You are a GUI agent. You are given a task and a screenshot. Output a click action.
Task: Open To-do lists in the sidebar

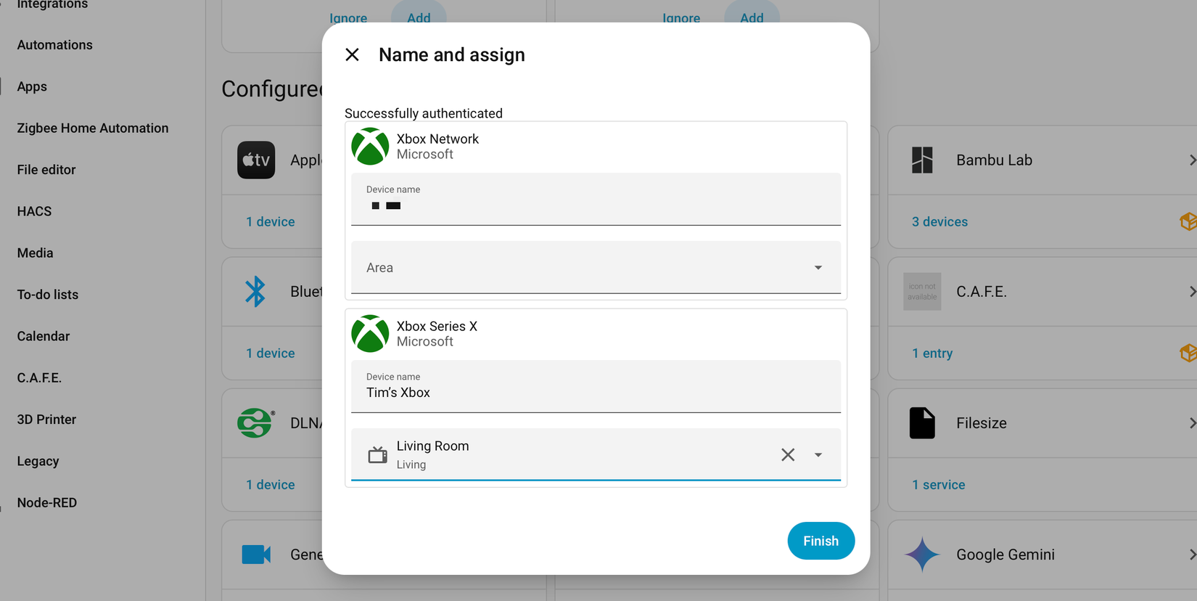[x=48, y=295]
